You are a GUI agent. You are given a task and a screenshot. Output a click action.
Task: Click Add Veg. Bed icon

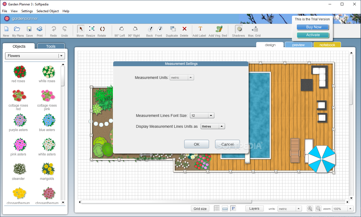click(219, 29)
